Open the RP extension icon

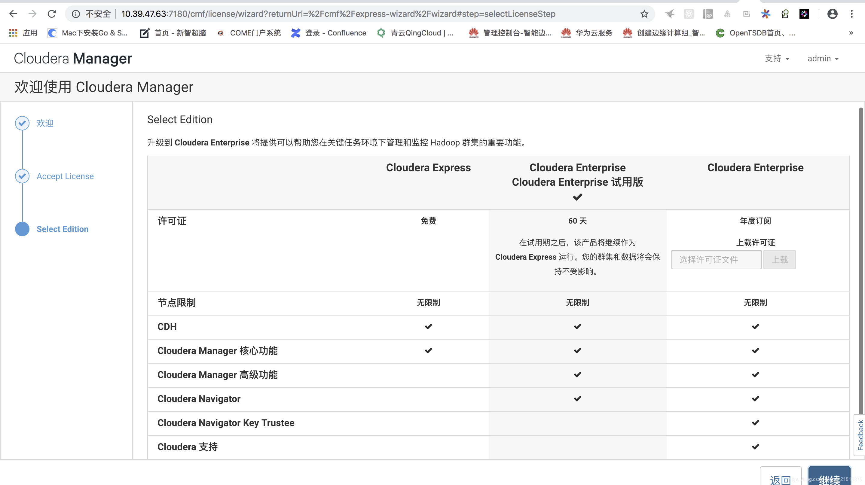click(x=708, y=14)
